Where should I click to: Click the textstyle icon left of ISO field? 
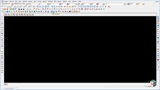[128, 4]
